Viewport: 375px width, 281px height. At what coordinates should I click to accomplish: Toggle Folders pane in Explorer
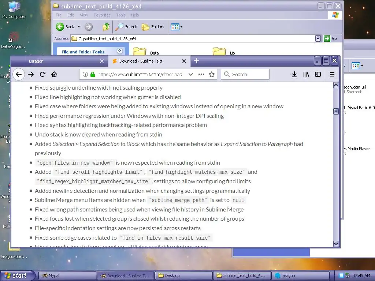[x=153, y=27]
